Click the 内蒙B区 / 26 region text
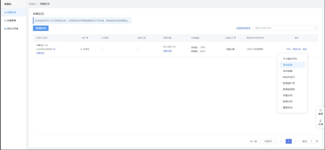The width and height of the screenshot is (325, 150). pyautogui.click(x=42, y=45)
